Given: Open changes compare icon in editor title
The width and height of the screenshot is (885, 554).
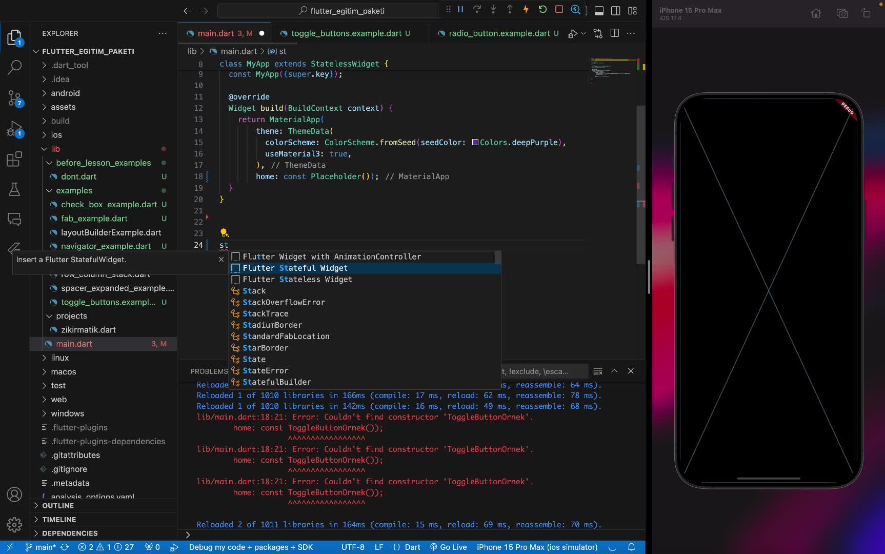Looking at the screenshot, I should click(x=598, y=33).
